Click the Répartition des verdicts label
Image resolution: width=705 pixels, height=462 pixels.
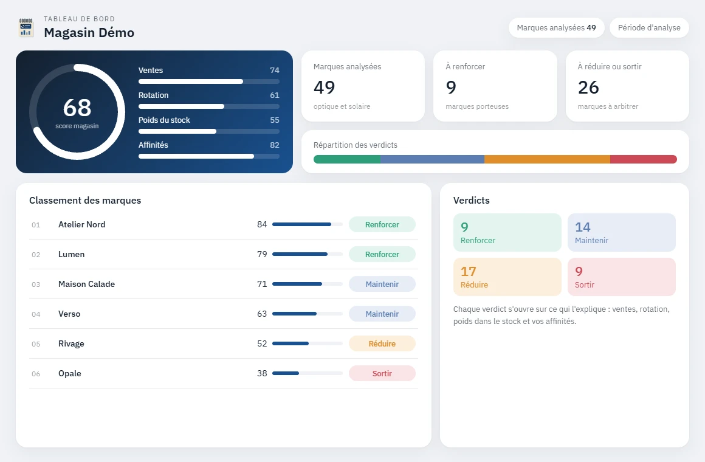(x=355, y=145)
